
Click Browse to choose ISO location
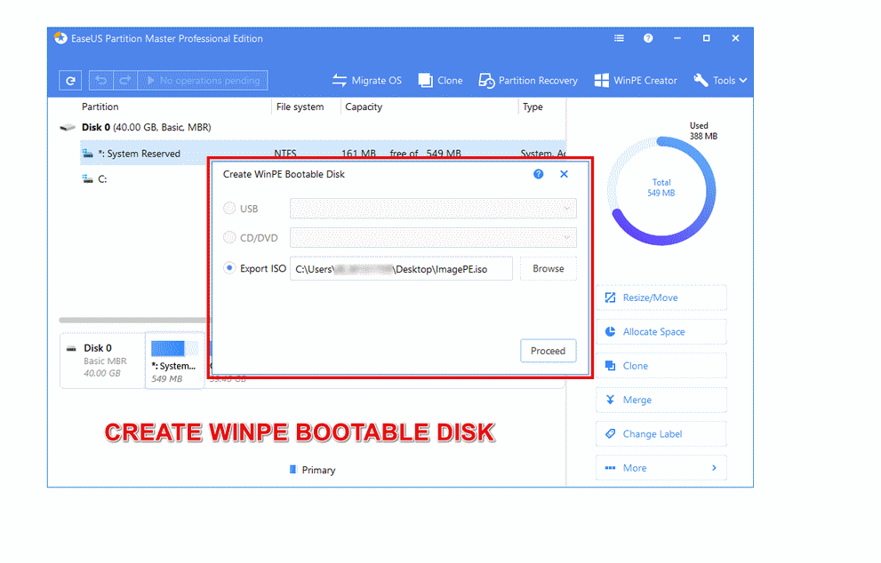point(548,269)
